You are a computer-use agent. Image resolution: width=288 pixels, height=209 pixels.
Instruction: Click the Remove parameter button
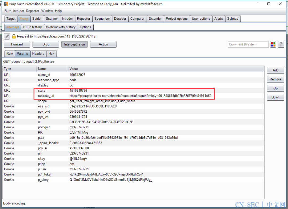click(275, 79)
